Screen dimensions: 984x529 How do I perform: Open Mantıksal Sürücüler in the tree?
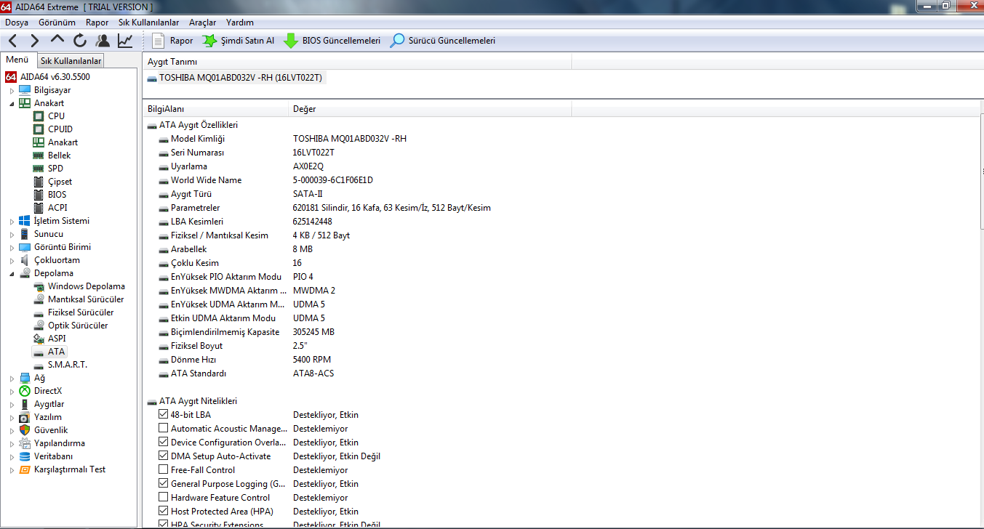coord(86,299)
